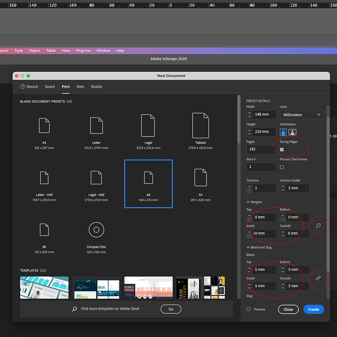The width and height of the screenshot is (337, 337).
Task: Open the Our Mission template thumbnail
Action: [44, 287]
